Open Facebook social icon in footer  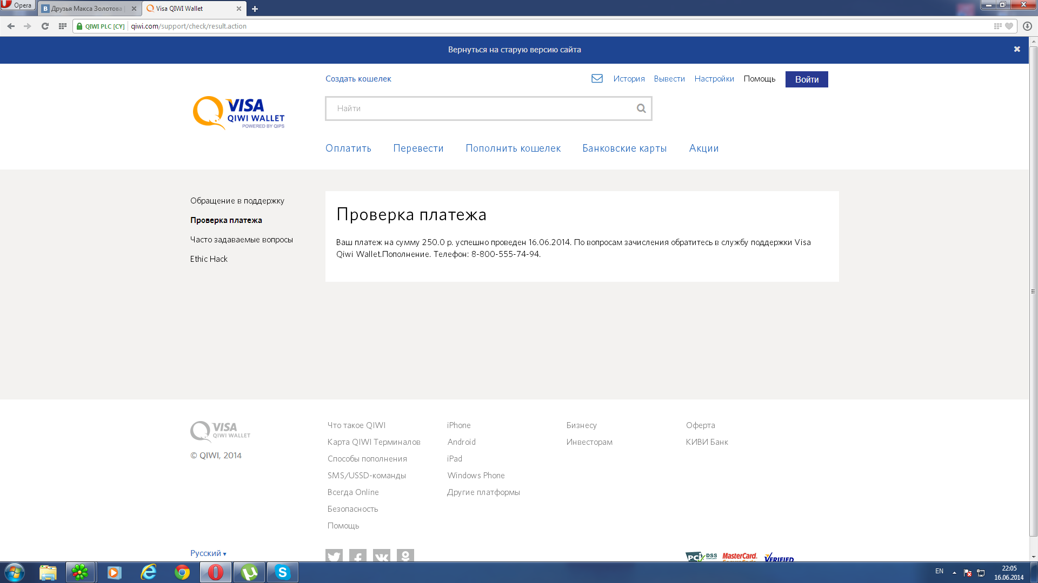click(x=358, y=555)
